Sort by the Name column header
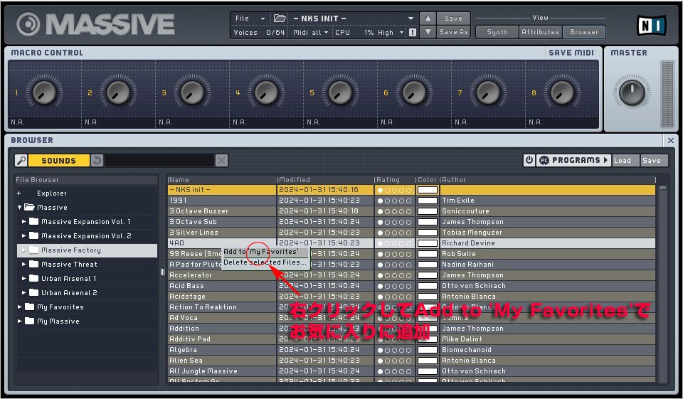This screenshot has height=399, width=683. [222, 179]
